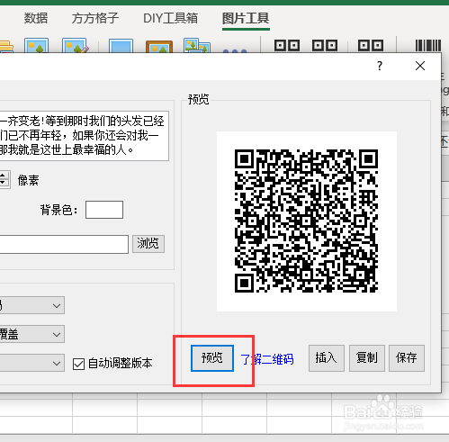The image size is (449, 442).
Task: Close the QR code dialog
Action: (x=420, y=66)
